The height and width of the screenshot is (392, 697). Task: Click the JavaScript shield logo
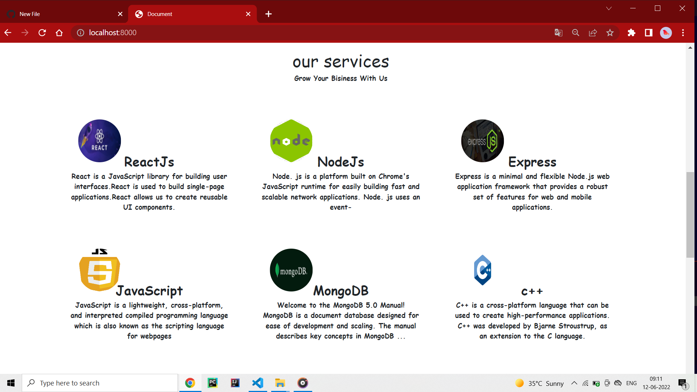[x=99, y=270]
